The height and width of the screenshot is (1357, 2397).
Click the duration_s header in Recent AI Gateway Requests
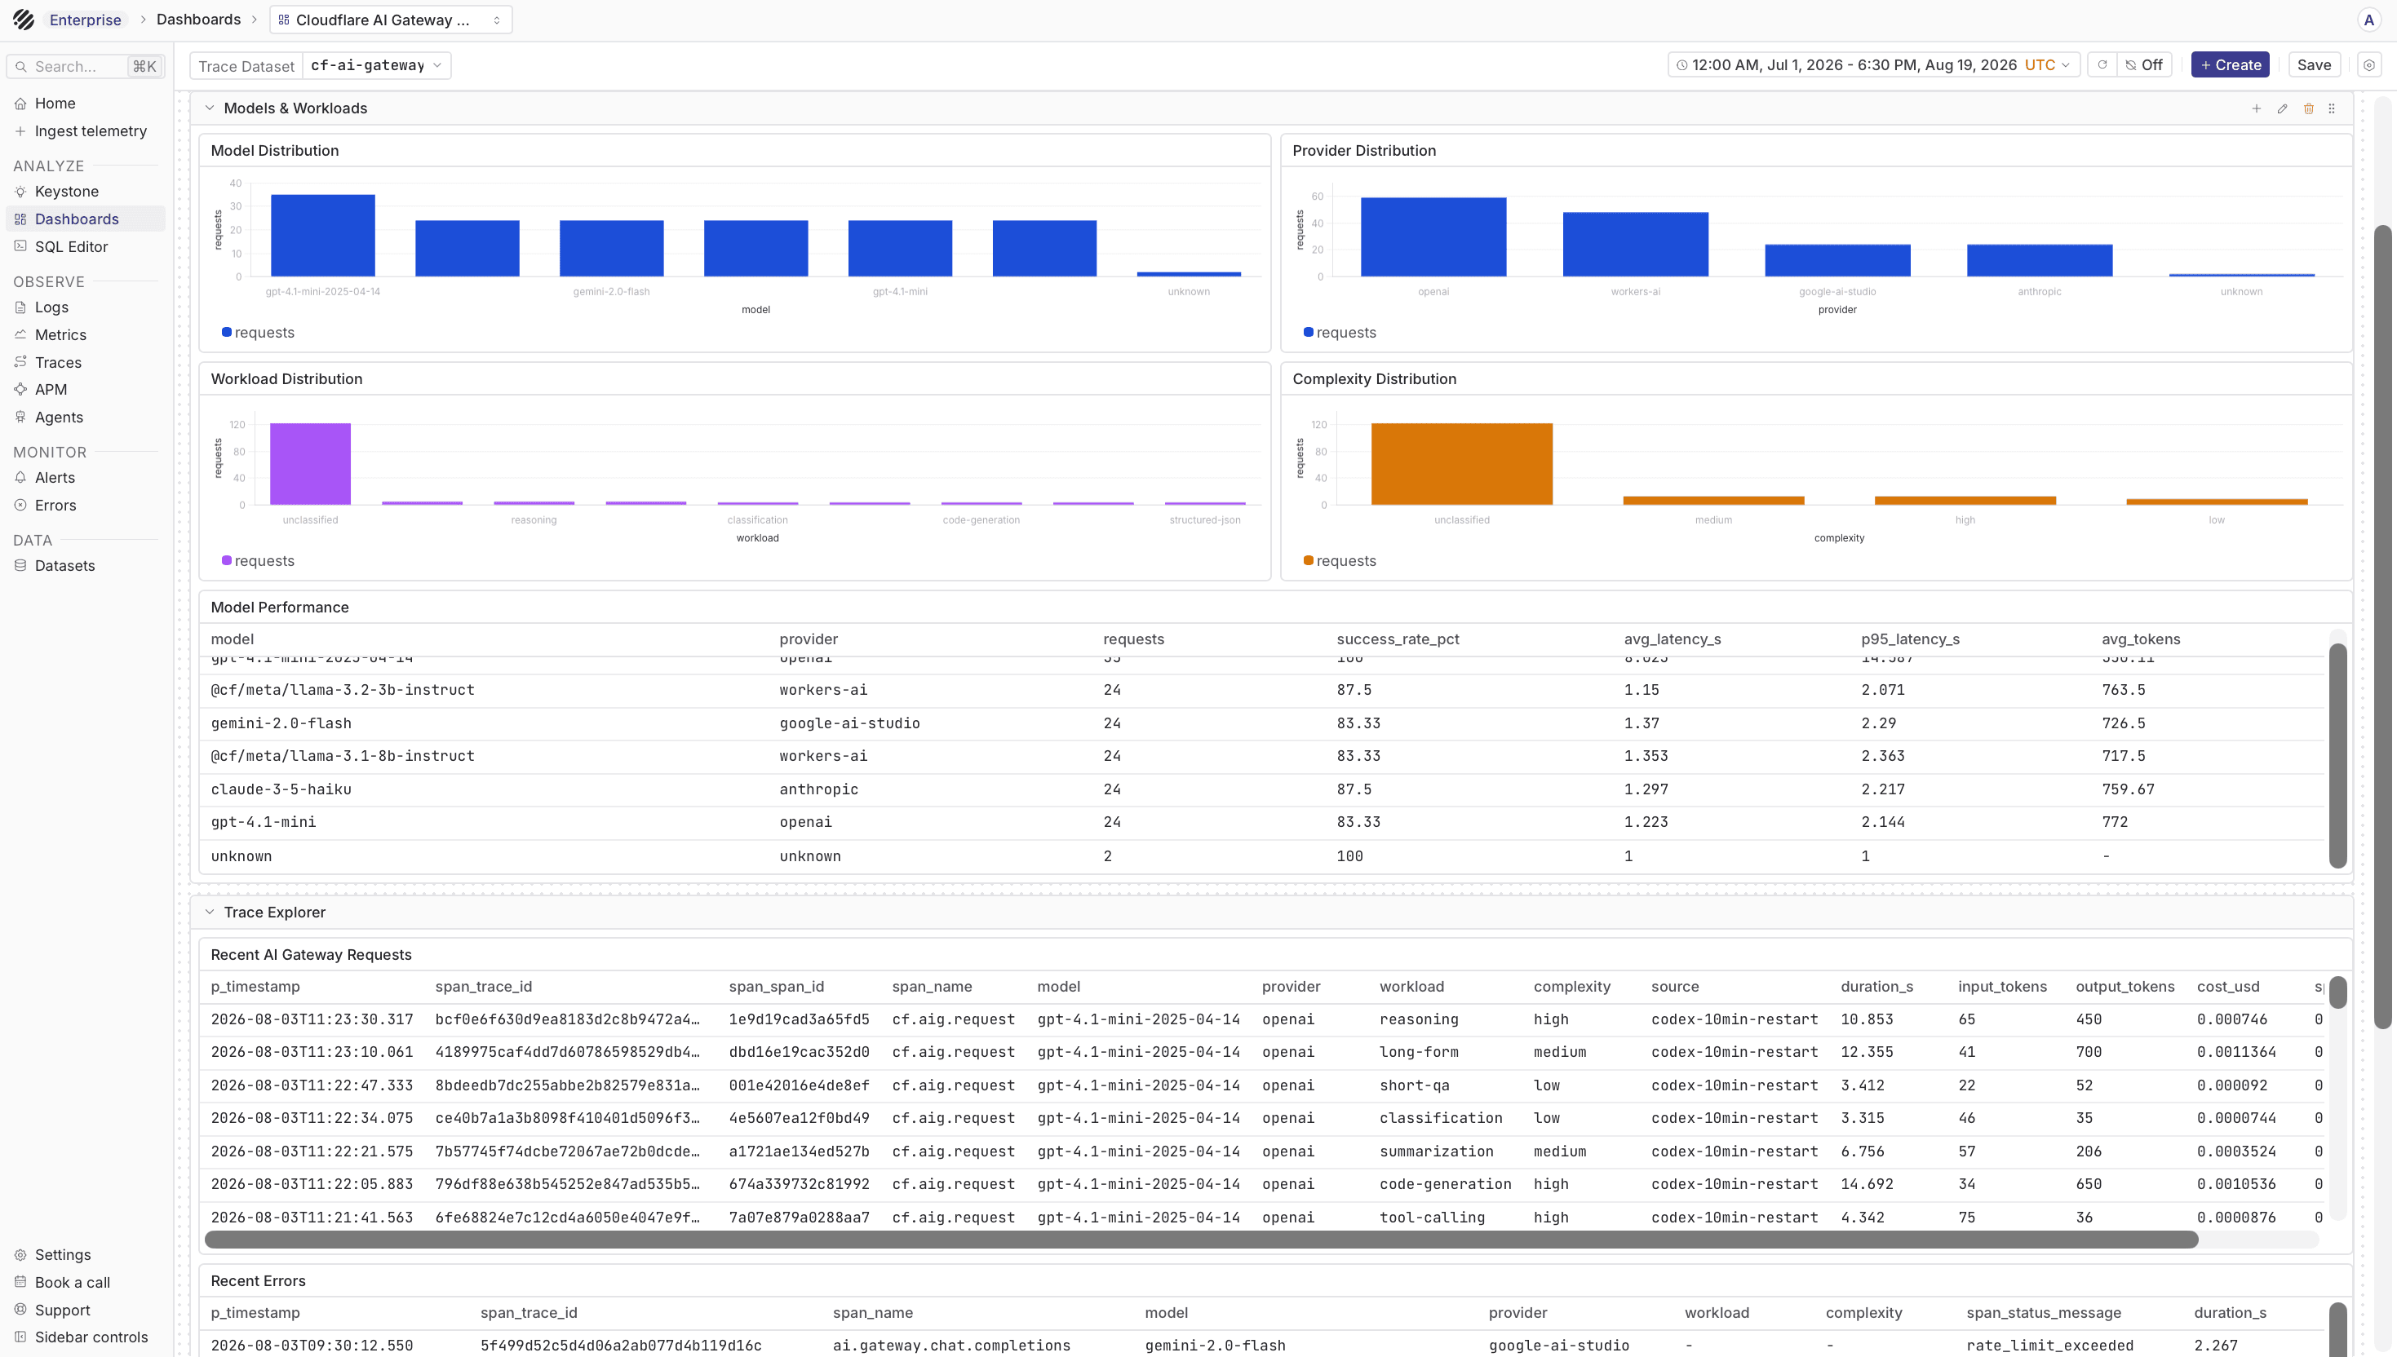(1876, 987)
